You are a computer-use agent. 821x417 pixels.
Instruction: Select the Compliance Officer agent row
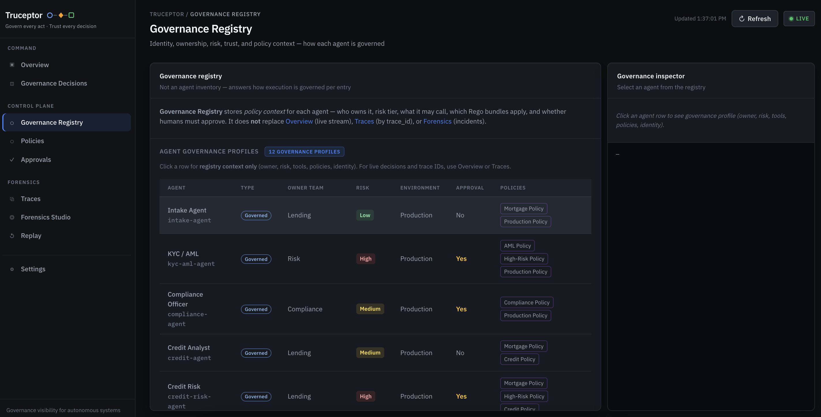point(375,309)
